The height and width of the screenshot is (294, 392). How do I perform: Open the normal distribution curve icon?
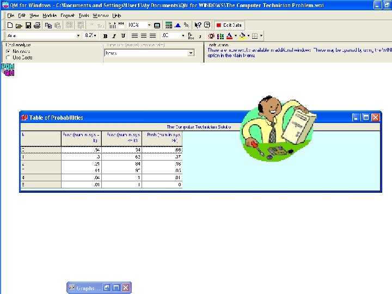click(177, 25)
